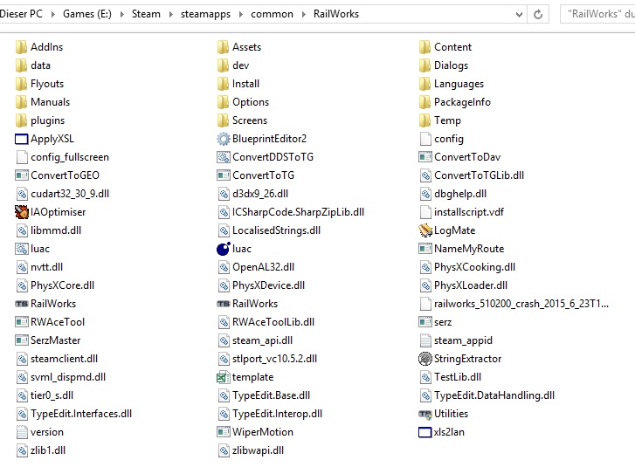
Task: Click the xls2lan file icon
Action: pos(424,432)
